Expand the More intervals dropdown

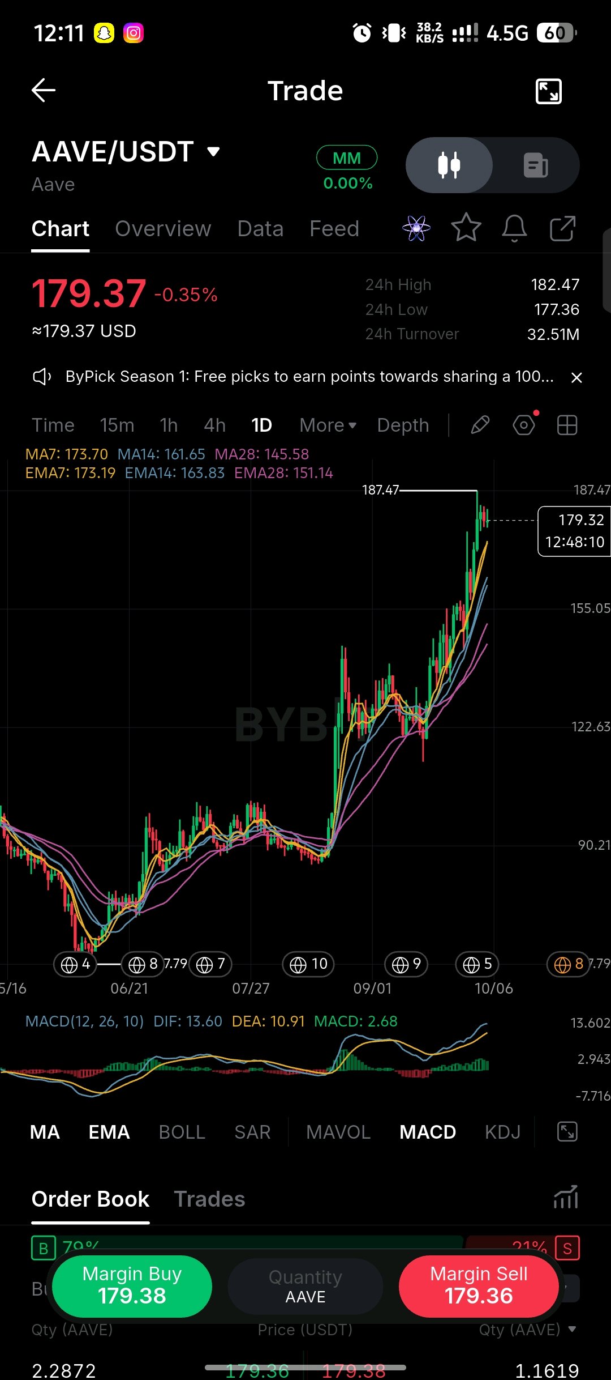(x=328, y=425)
